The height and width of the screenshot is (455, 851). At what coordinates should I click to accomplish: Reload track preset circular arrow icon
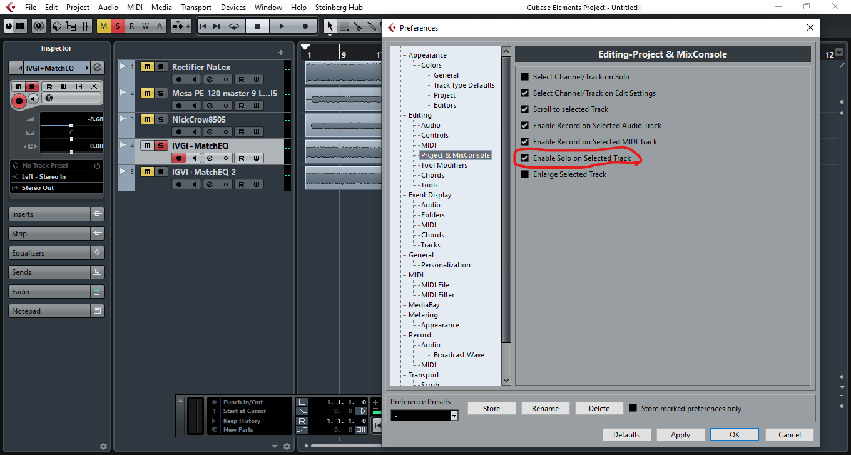(97, 166)
